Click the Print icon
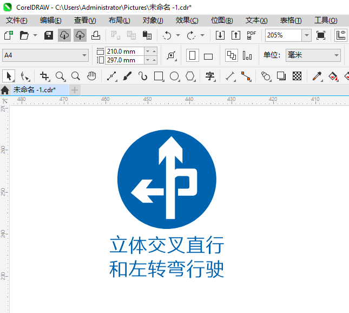 point(96,35)
